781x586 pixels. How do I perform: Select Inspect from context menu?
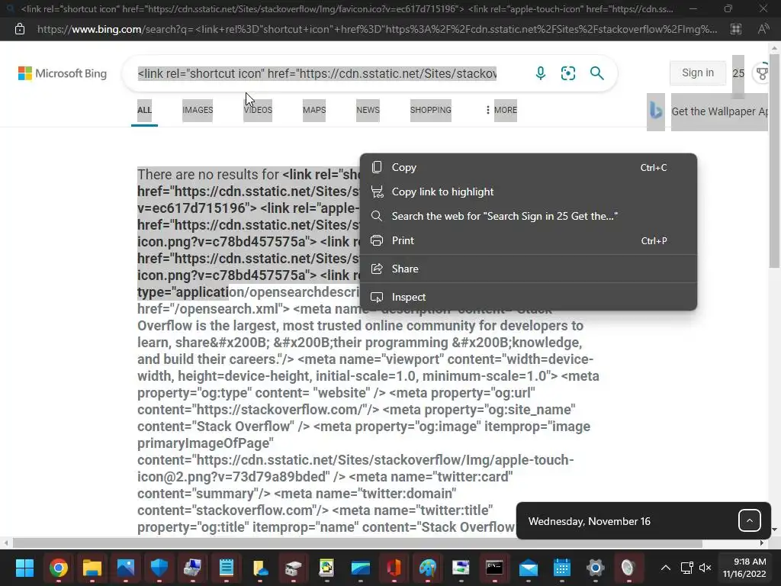528,297
